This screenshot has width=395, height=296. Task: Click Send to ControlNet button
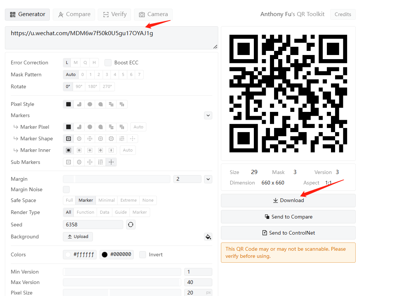coord(288,233)
